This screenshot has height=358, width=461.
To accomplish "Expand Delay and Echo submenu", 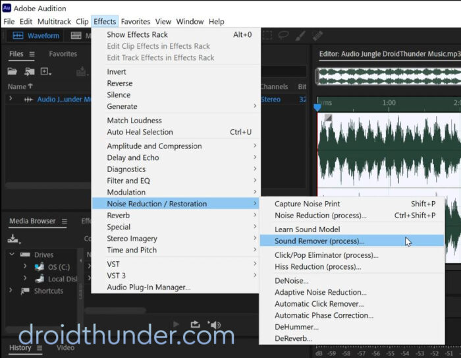I will [176, 158].
